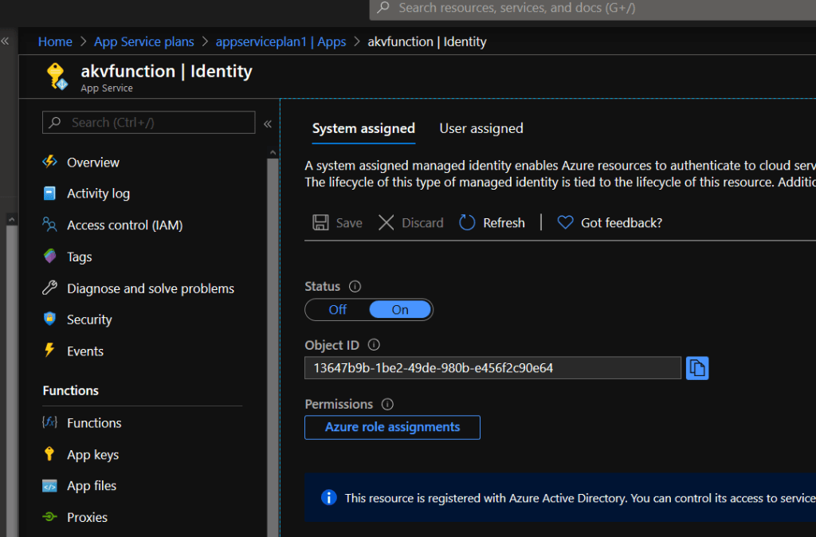Click the Refresh icon in toolbar
Screen dimensions: 816x537
coord(467,223)
